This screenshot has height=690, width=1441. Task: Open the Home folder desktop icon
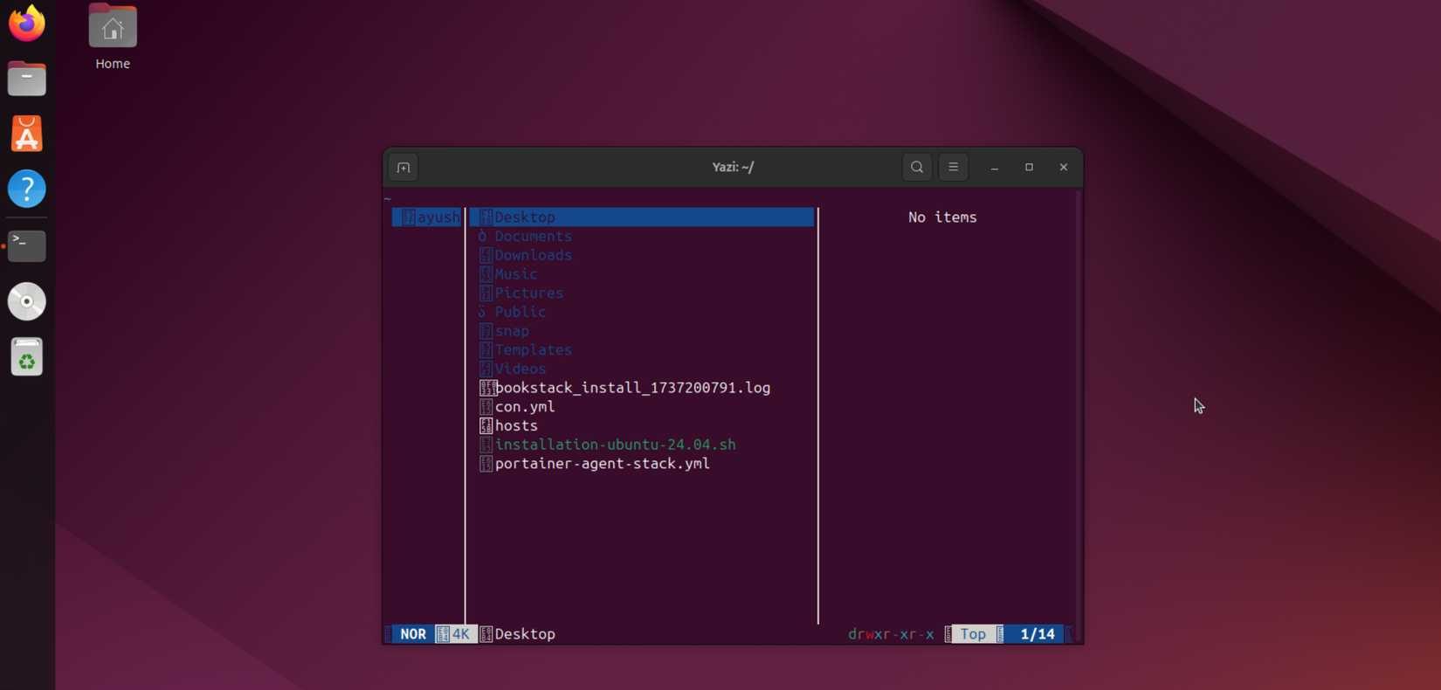tap(113, 37)
